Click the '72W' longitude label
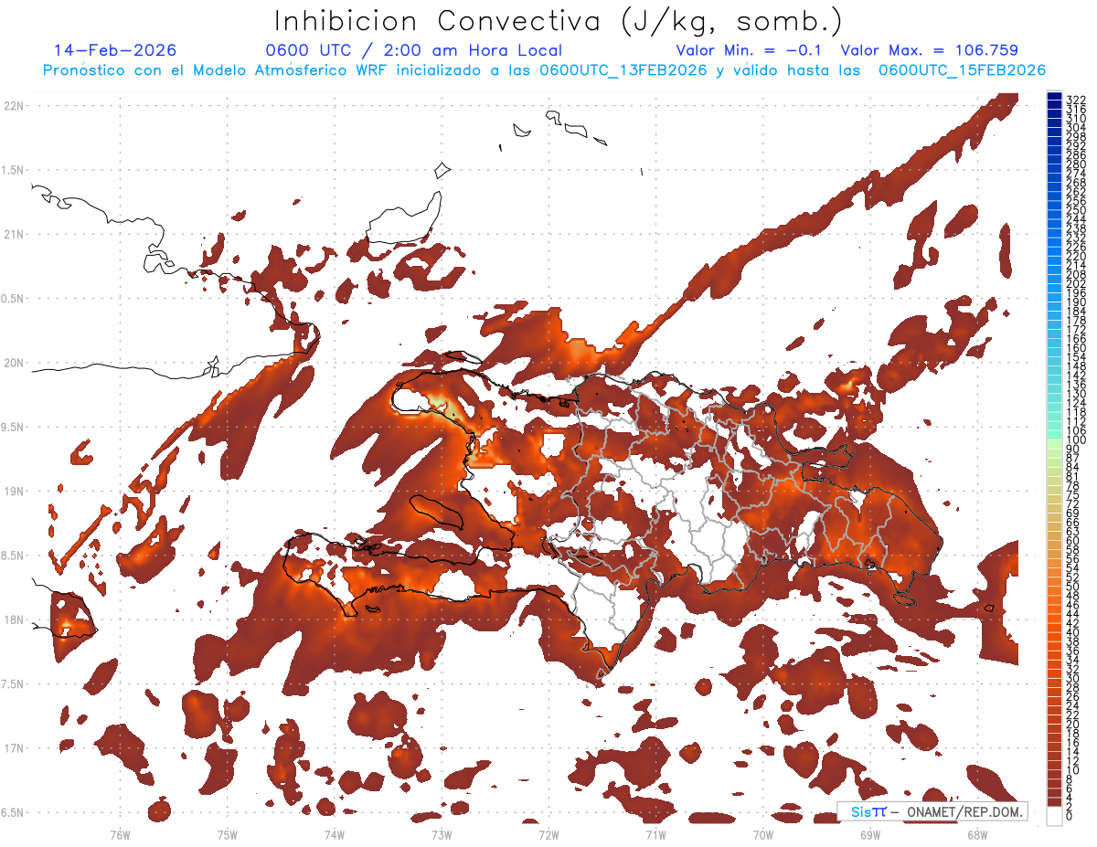The image size is (1097, 847). coord(548,835)
